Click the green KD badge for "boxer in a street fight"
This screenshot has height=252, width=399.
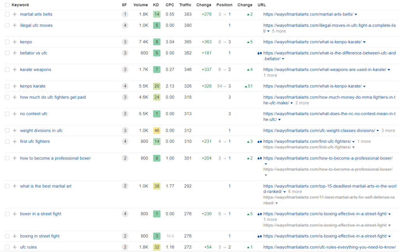[157, 213]
